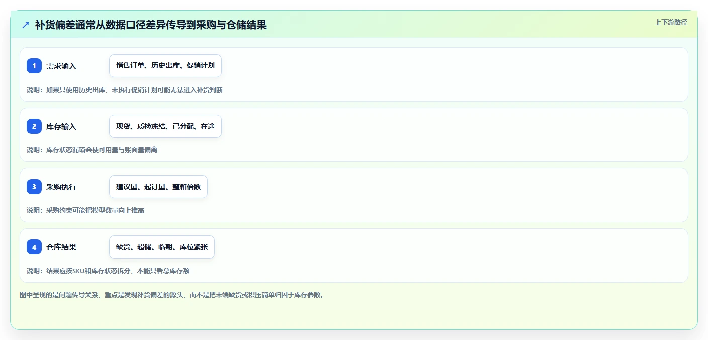Screen dimensions: 708x340
Task: Click the note about 库存状态漏项
Action: (x=92, y=150)
